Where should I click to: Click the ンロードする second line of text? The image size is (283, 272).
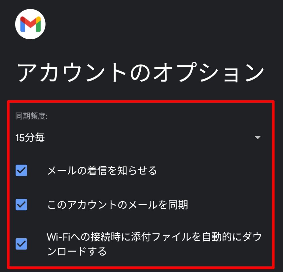77,251
